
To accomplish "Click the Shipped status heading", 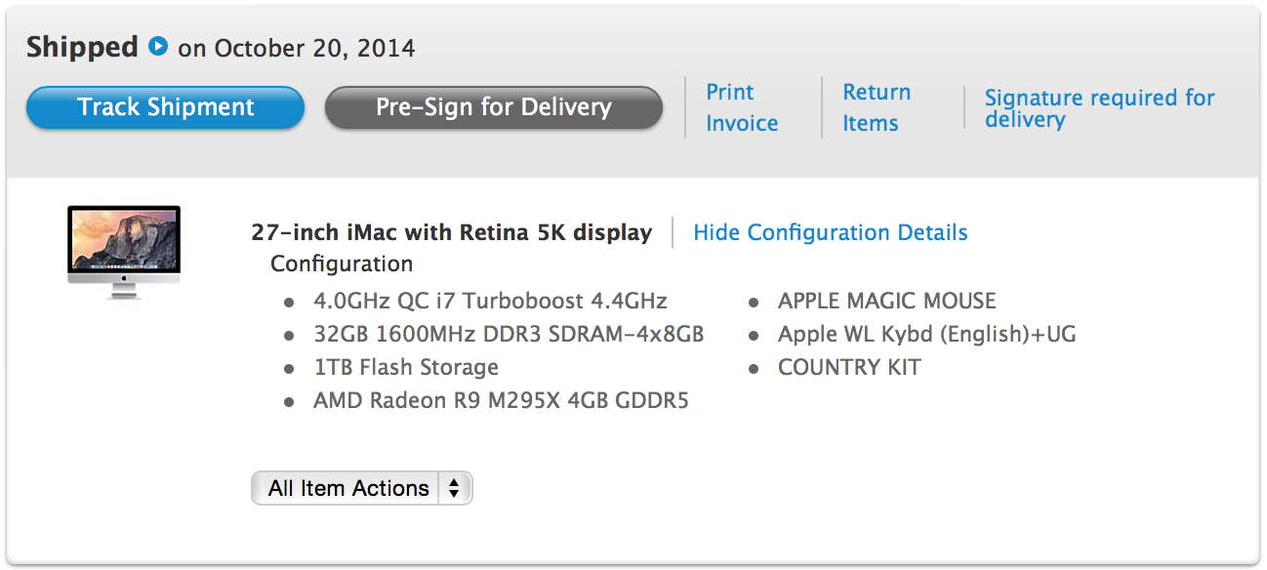I will click(82, 47).
